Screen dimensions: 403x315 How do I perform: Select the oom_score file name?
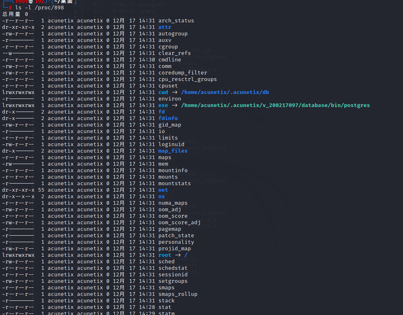173,216
